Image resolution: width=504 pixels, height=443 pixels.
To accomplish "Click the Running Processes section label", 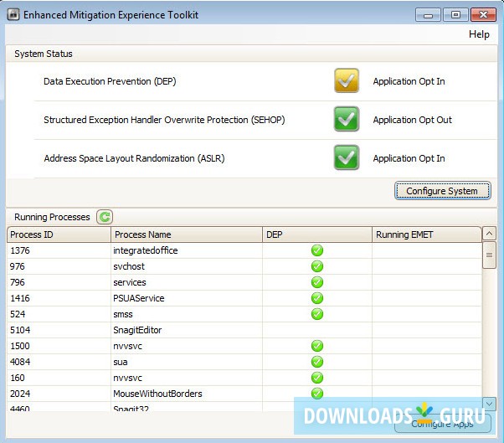I will (x=52, y=217).
